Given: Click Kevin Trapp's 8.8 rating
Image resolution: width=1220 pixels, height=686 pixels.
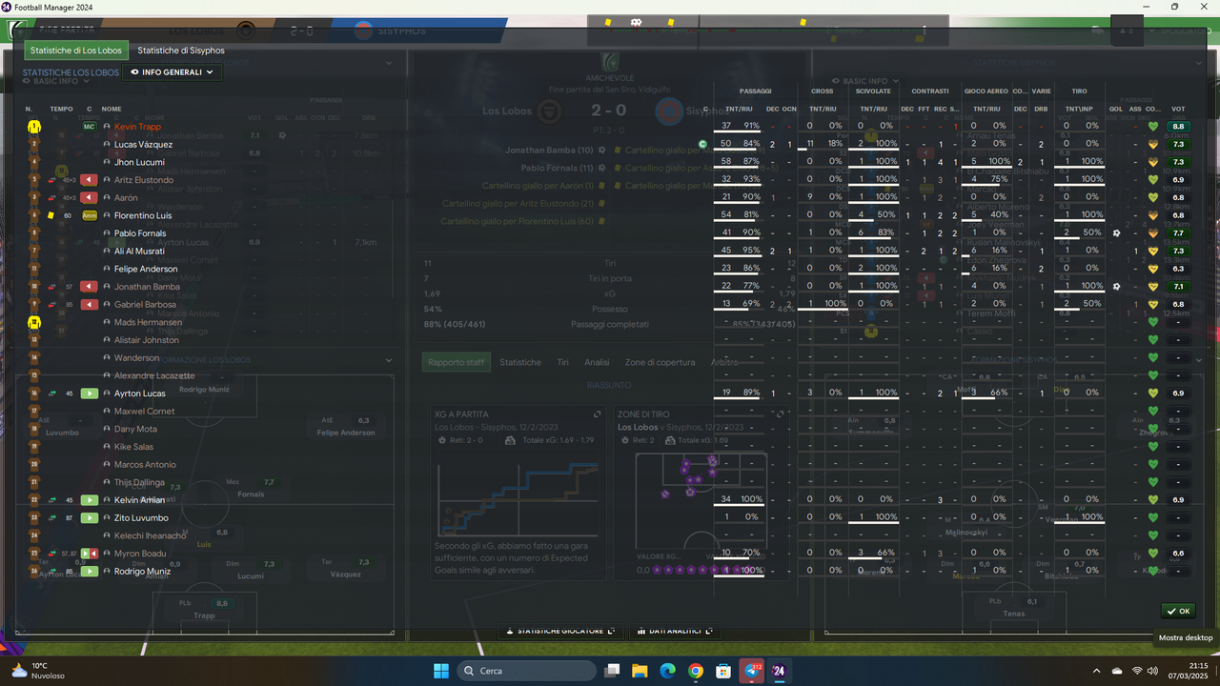Looking at the screenshot, I should pyautogui.click(x=1178, y=126).
